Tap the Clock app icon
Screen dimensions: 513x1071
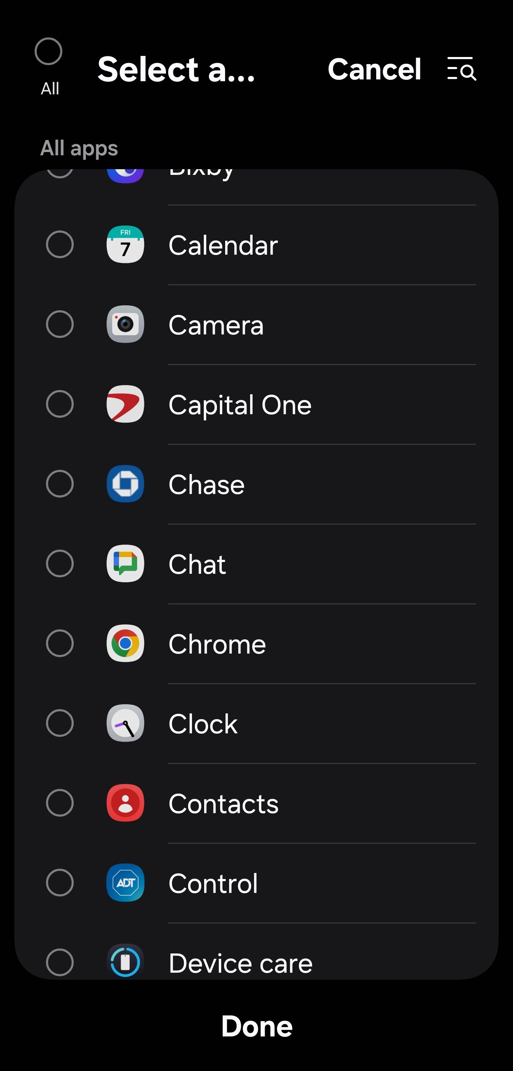(x=125, y=723)
